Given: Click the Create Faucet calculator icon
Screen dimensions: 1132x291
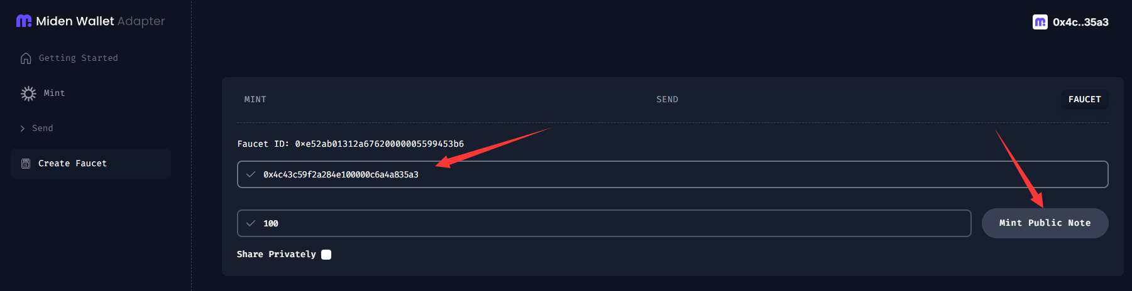Looking at the screenshot, I should 26,164.
